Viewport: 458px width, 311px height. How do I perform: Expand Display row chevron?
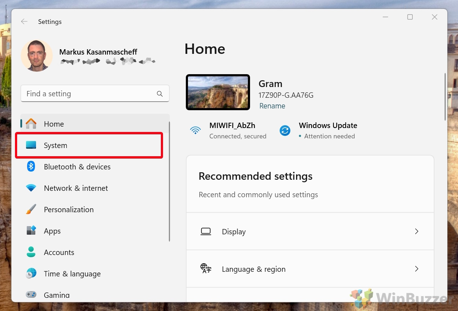click(x=416, y=231)
